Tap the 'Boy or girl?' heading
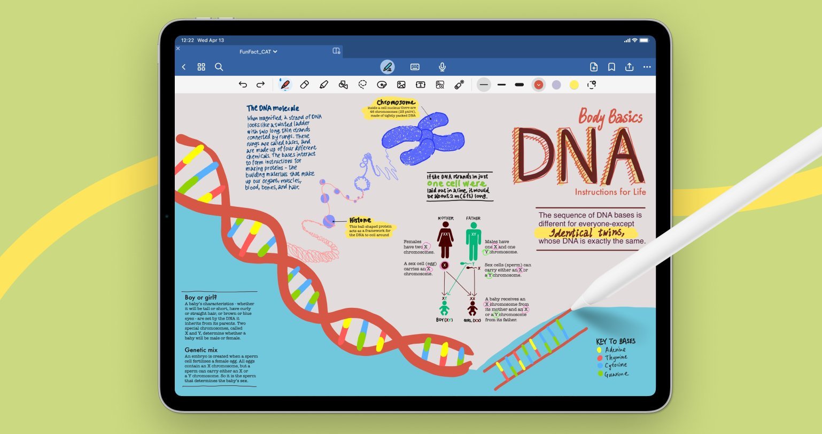Screen dimensions: 822x434 pyautogui.click(x=201, y=297)
